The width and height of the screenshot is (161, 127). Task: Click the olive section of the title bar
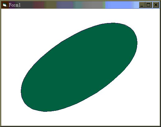pos(52,5)
